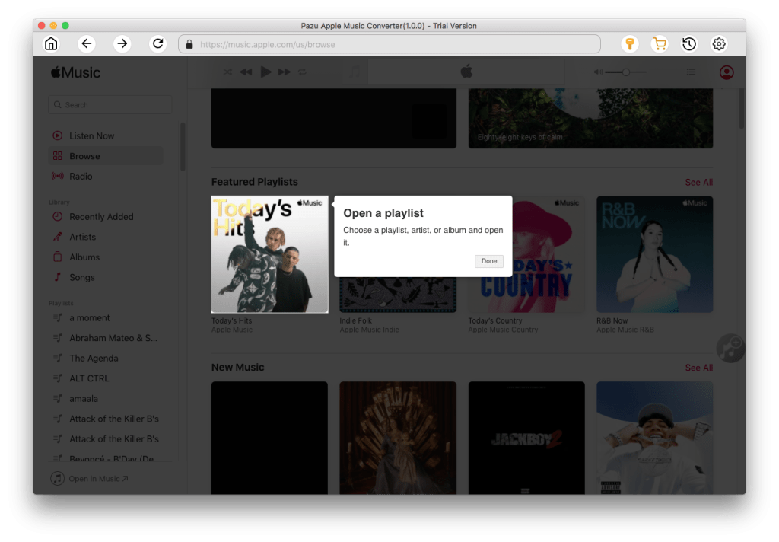Click the Search field in sidebar

click(x=110, y=105)
